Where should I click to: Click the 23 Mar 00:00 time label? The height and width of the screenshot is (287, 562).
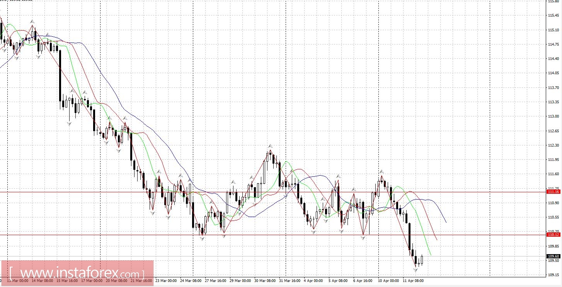pos(166,280)
